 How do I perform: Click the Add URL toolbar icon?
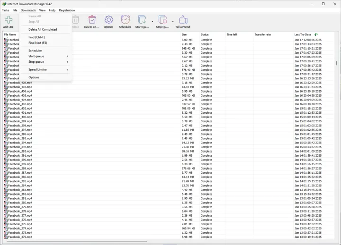tap(8, 20)
